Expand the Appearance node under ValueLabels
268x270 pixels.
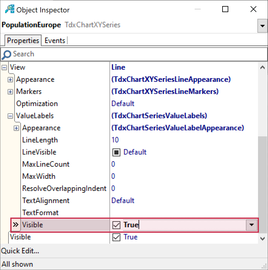[x=16, y=128]
